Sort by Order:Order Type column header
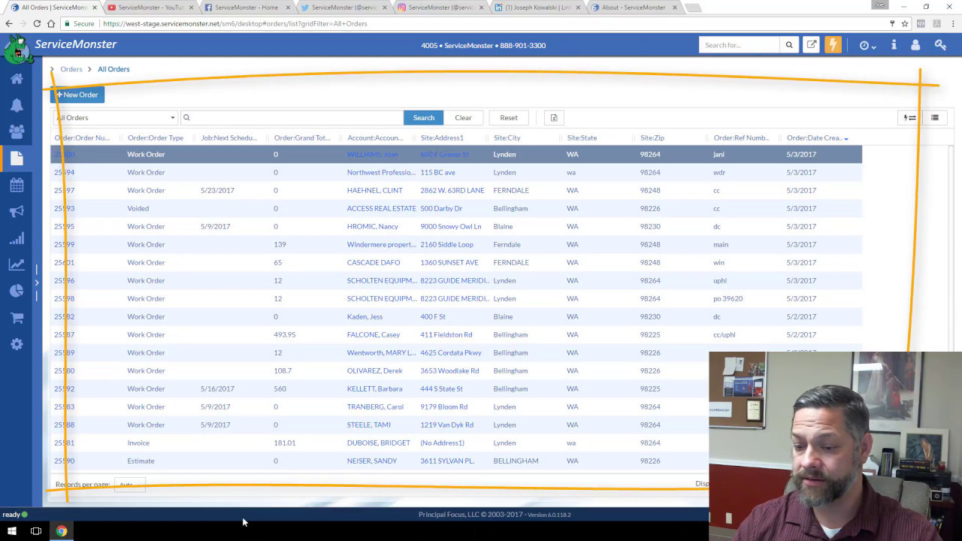 [156, 138]
